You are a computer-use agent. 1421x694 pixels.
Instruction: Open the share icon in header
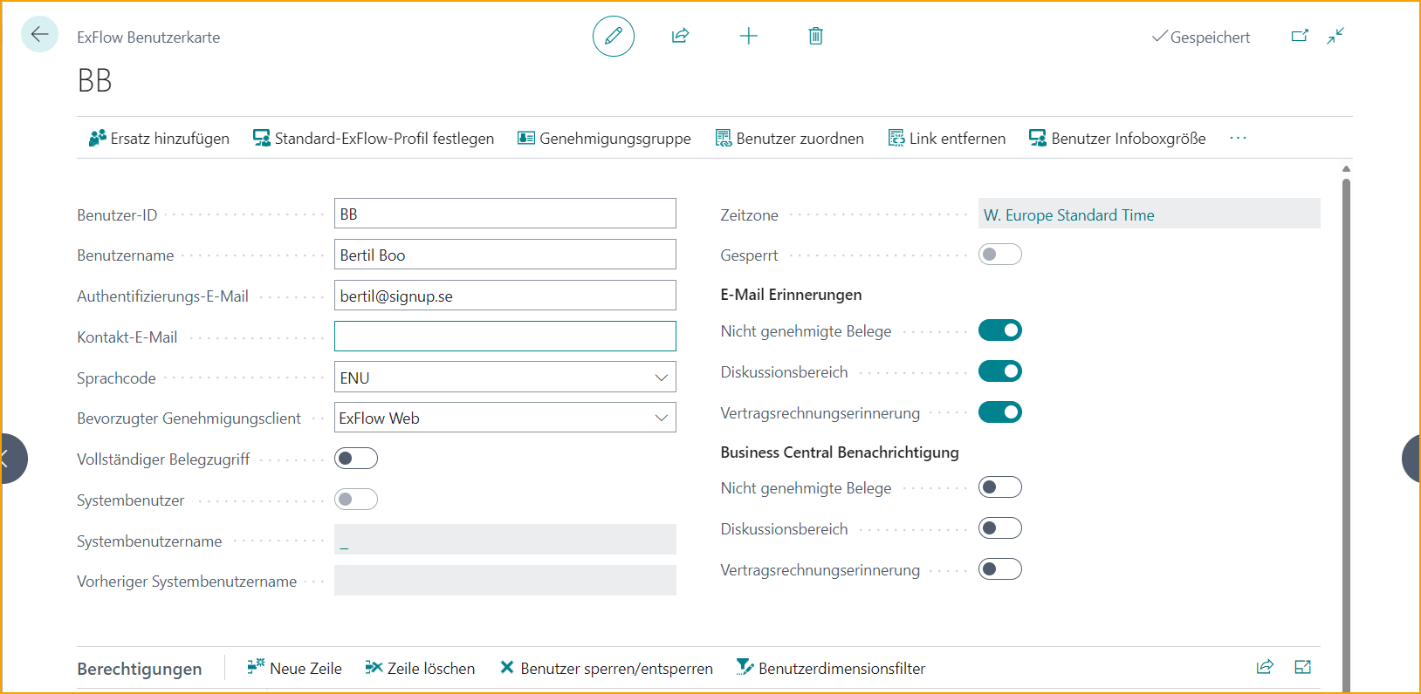click(681, 36)
